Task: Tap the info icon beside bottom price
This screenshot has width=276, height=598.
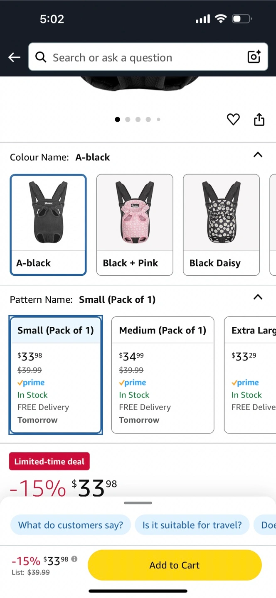Action: 74,559
